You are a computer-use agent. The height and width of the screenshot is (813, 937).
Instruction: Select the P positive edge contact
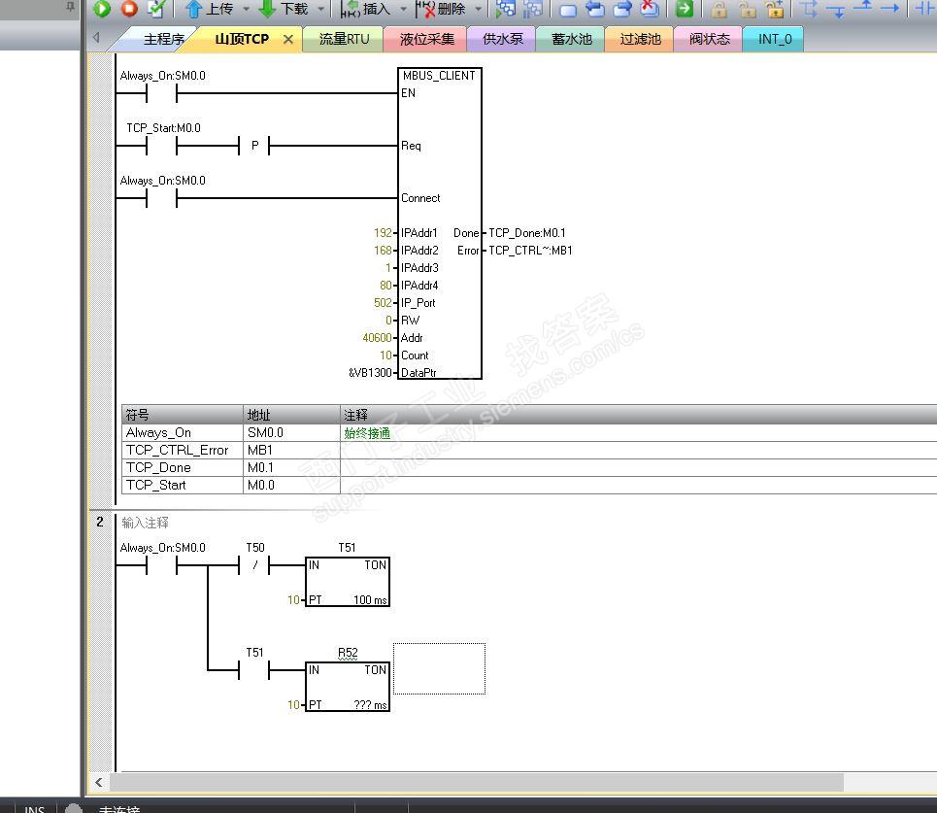point(254,146)
